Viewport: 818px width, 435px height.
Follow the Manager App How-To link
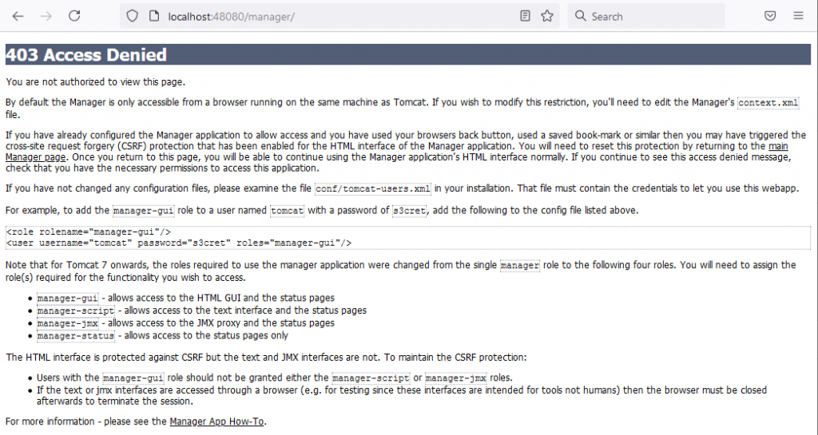click(x=216, y=421)
